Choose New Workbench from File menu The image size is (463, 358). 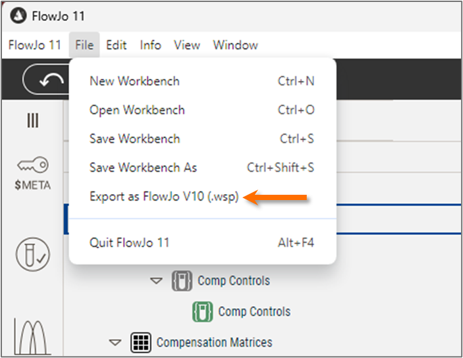coord(134,81)
